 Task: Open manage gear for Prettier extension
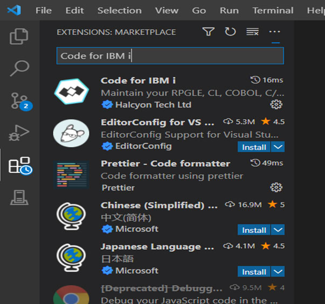click(x=276, y=187)
